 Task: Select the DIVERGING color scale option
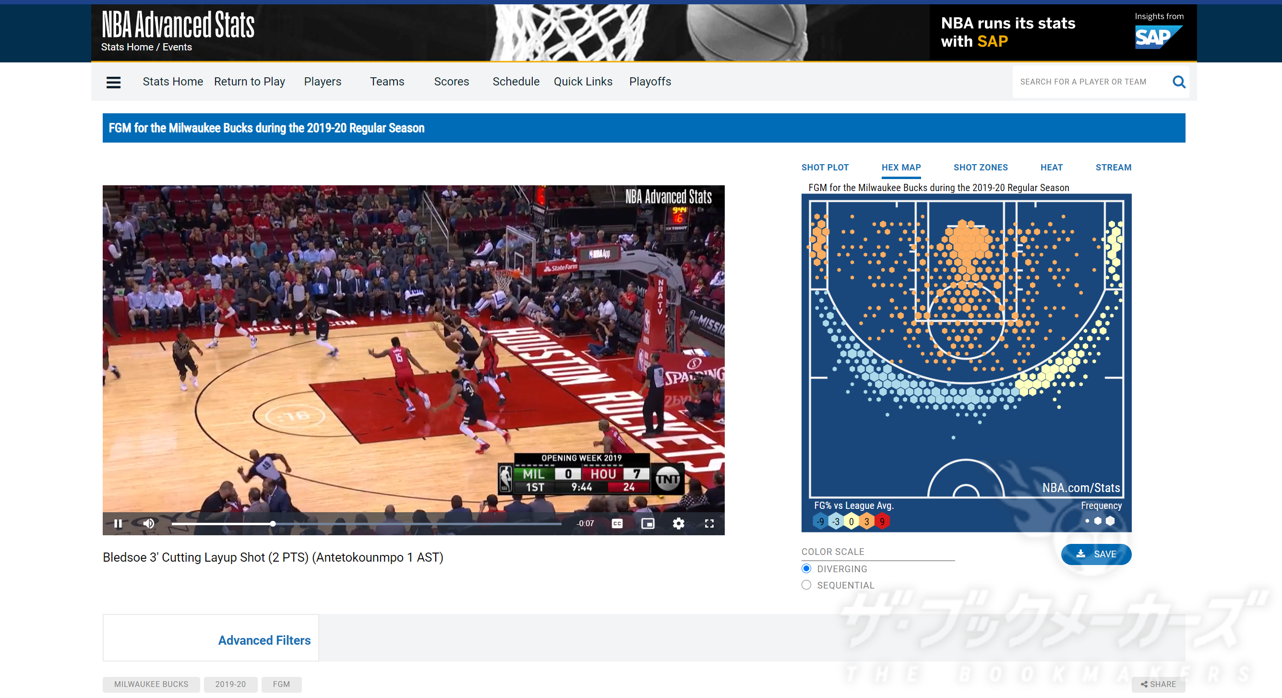click(x=806, y=568)
